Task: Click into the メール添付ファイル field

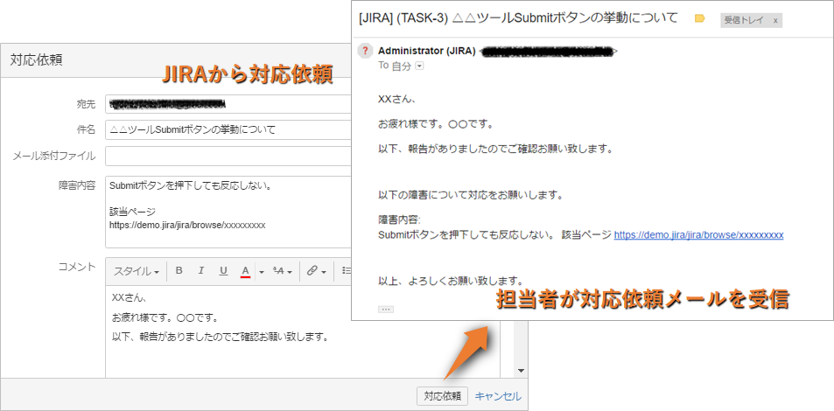Action: (228, 157)
